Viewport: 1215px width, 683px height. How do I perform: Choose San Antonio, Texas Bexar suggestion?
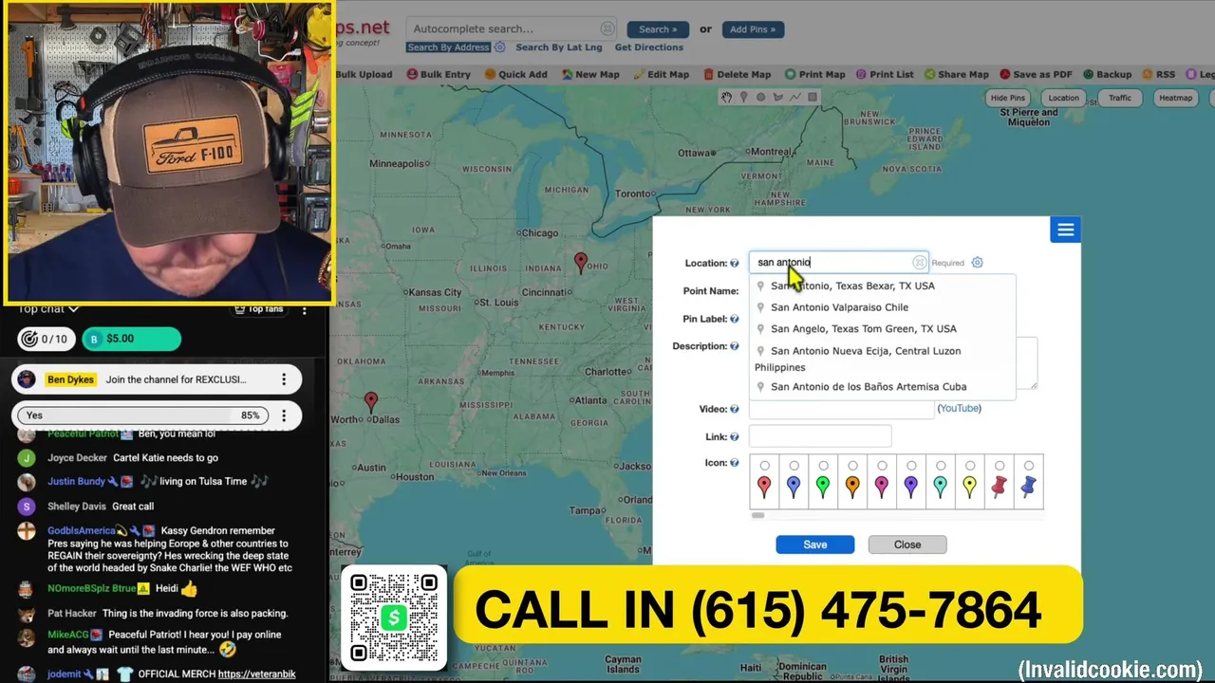[x=882, y=286]
